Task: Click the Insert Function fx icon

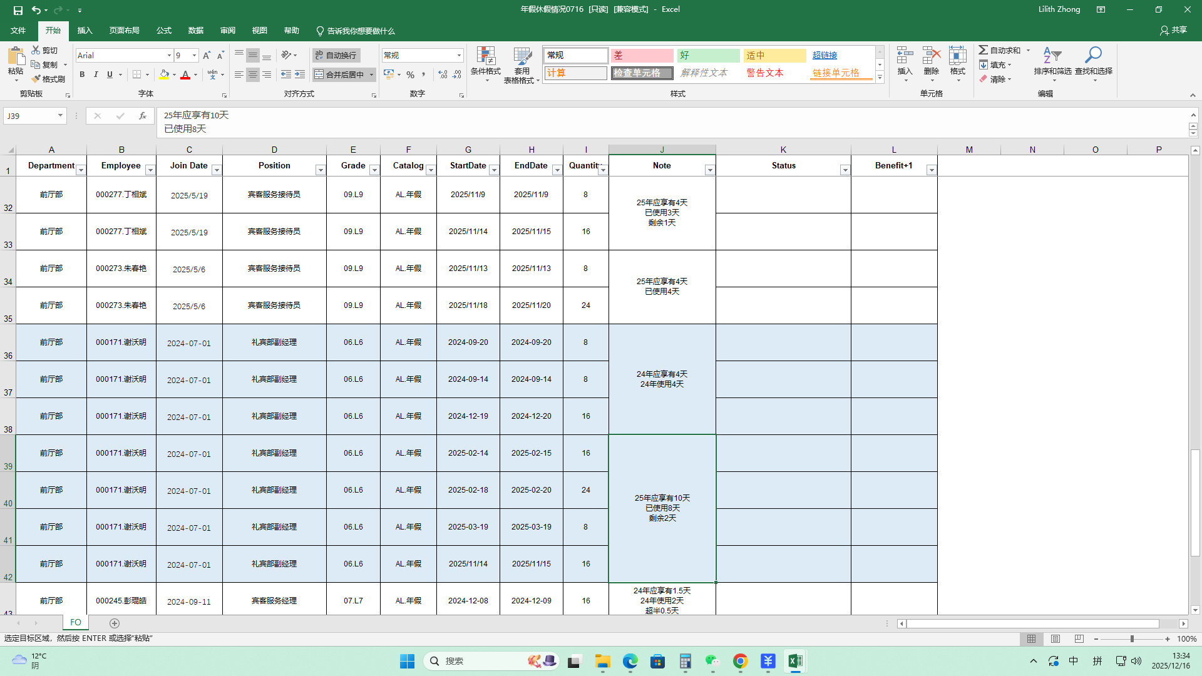Action: 142,116
